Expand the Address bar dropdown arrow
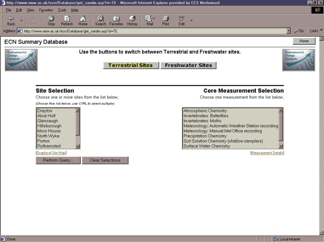 [289, 31]
